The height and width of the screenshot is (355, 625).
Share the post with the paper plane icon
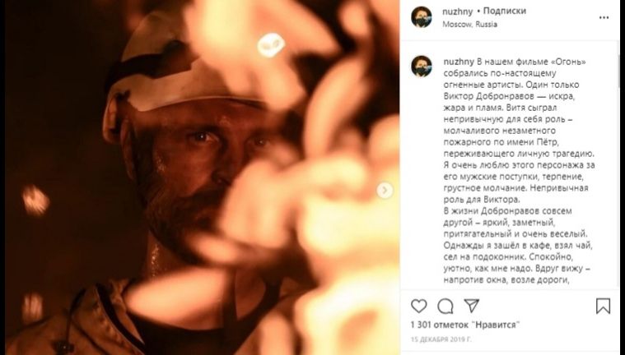473,306
